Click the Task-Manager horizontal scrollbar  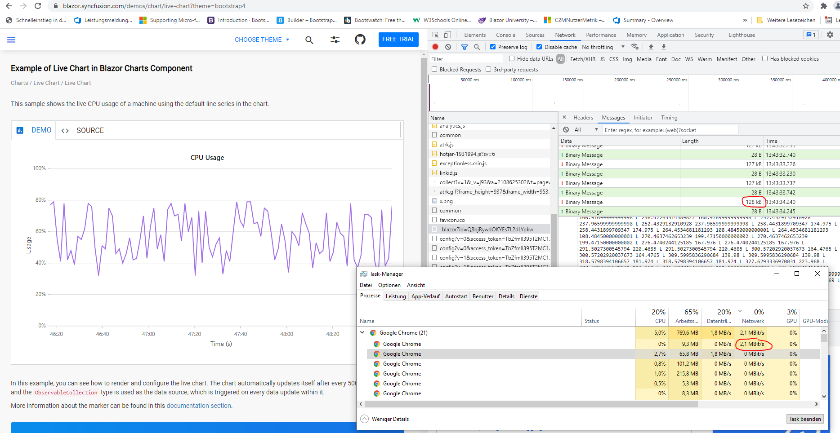531,404
